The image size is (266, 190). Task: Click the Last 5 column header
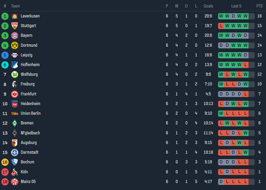pos(236,6)
